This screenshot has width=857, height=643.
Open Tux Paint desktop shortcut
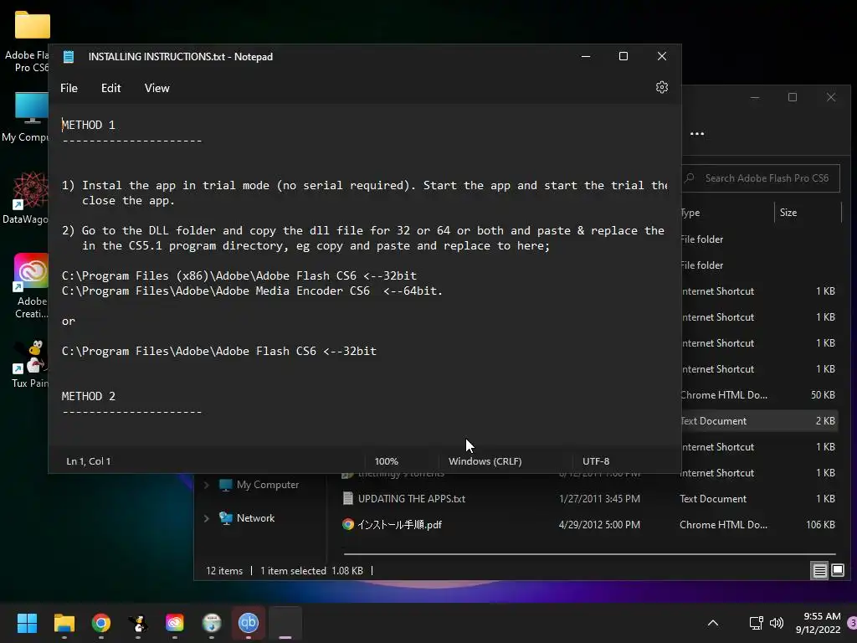31,363
